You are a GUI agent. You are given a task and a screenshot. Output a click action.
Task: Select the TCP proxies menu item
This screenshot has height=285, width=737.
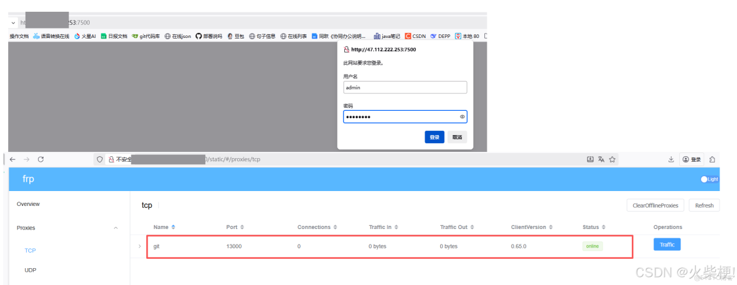pos(30,250)
